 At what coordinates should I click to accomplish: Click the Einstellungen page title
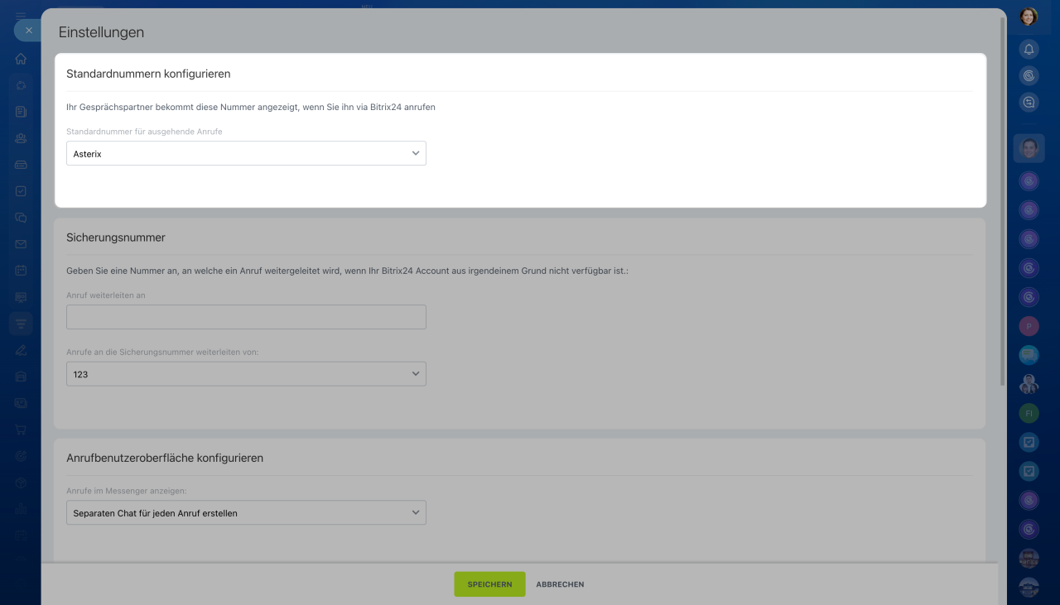tap(101, 32)
